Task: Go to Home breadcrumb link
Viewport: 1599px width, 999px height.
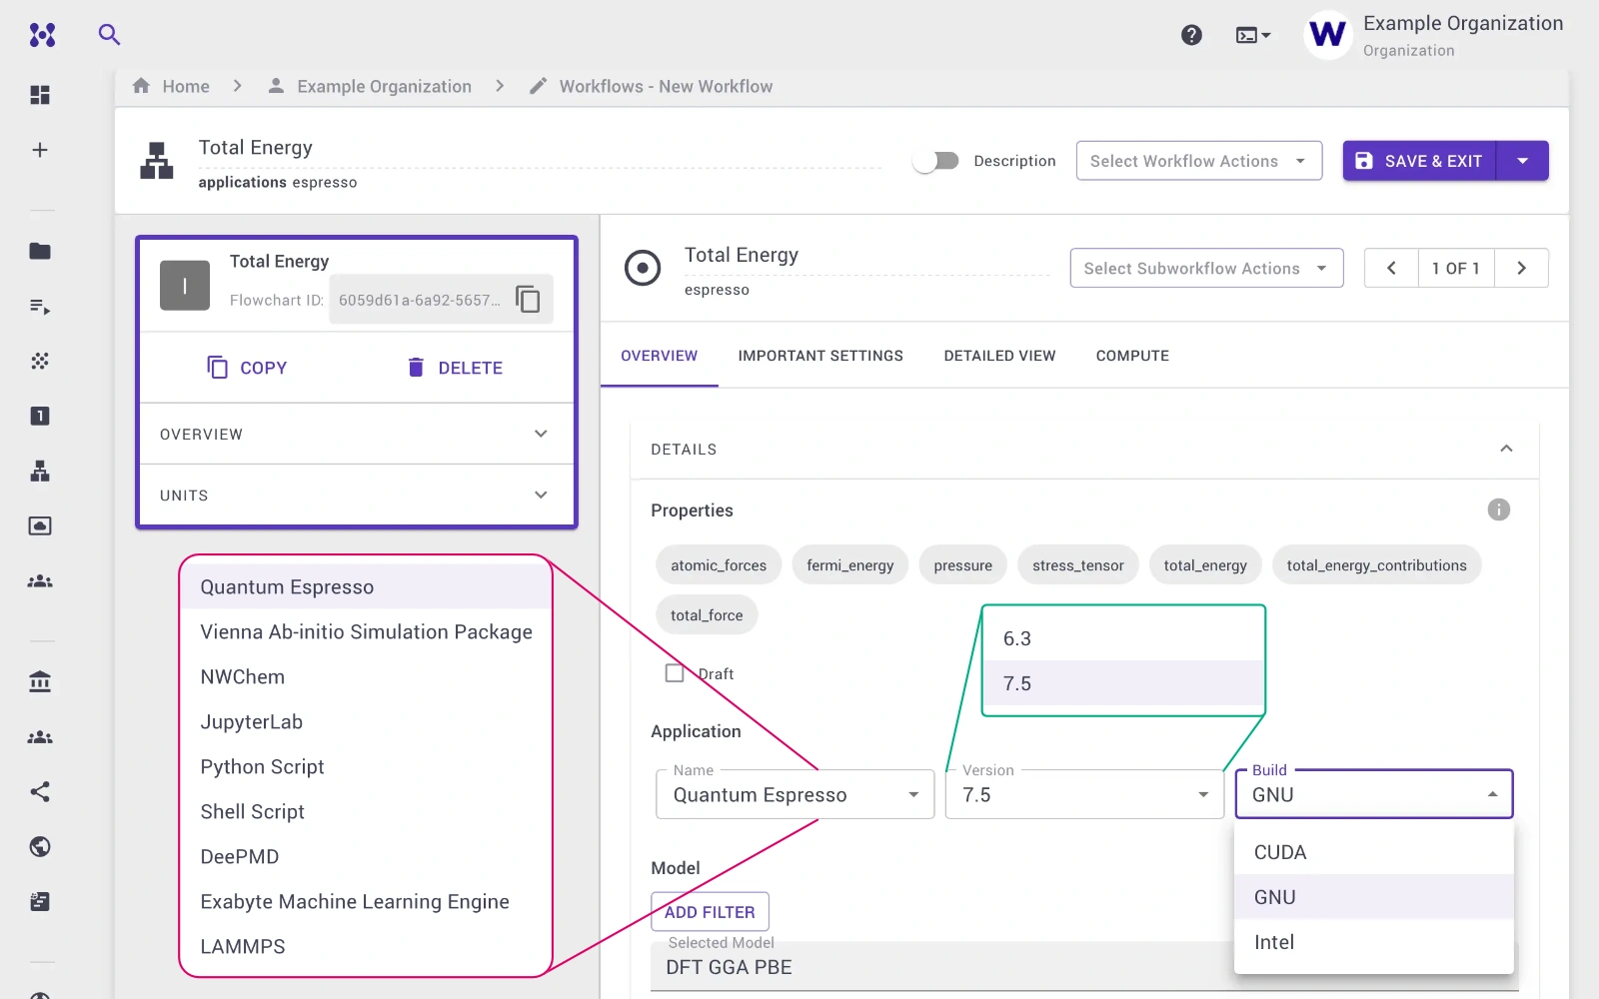Action: point(186,86)
